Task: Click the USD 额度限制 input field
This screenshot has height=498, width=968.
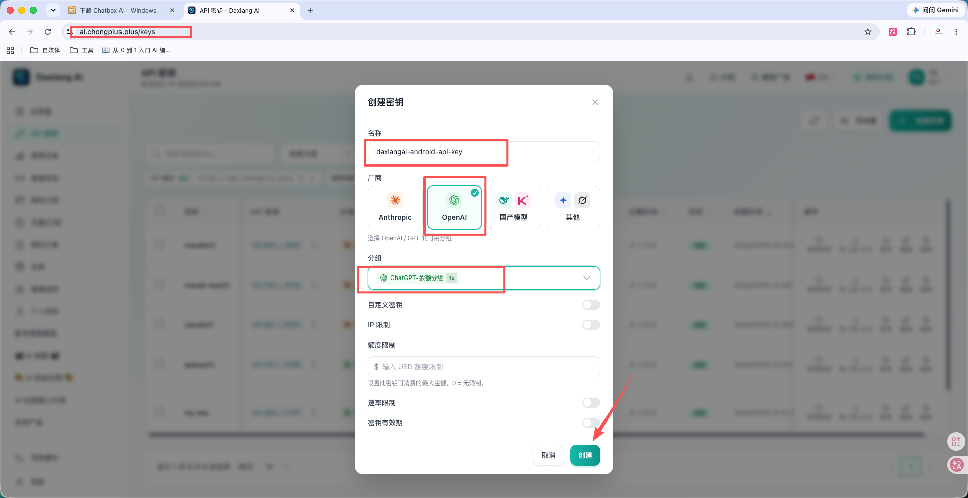Action: point(483,367)
